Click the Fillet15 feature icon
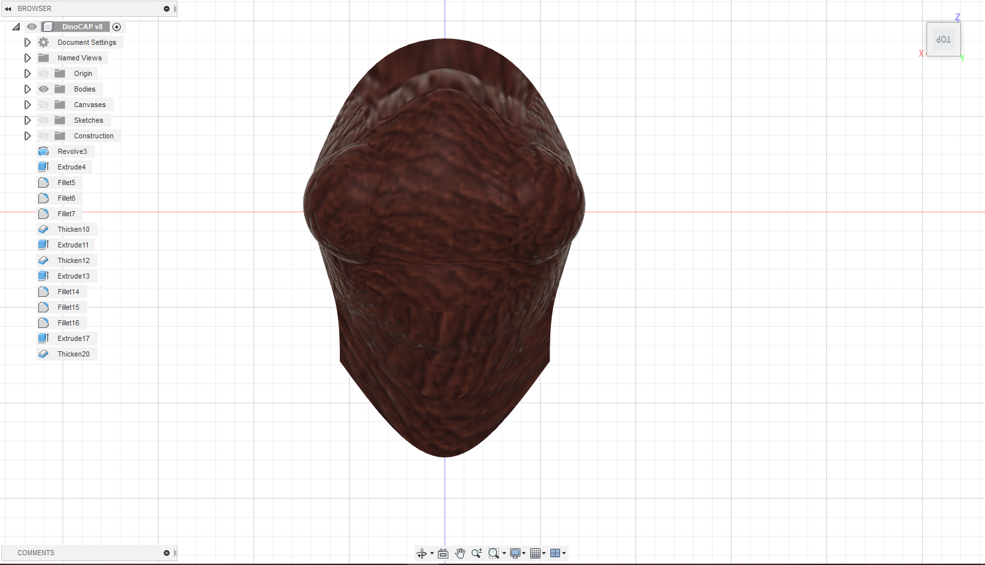 point(44,307)
